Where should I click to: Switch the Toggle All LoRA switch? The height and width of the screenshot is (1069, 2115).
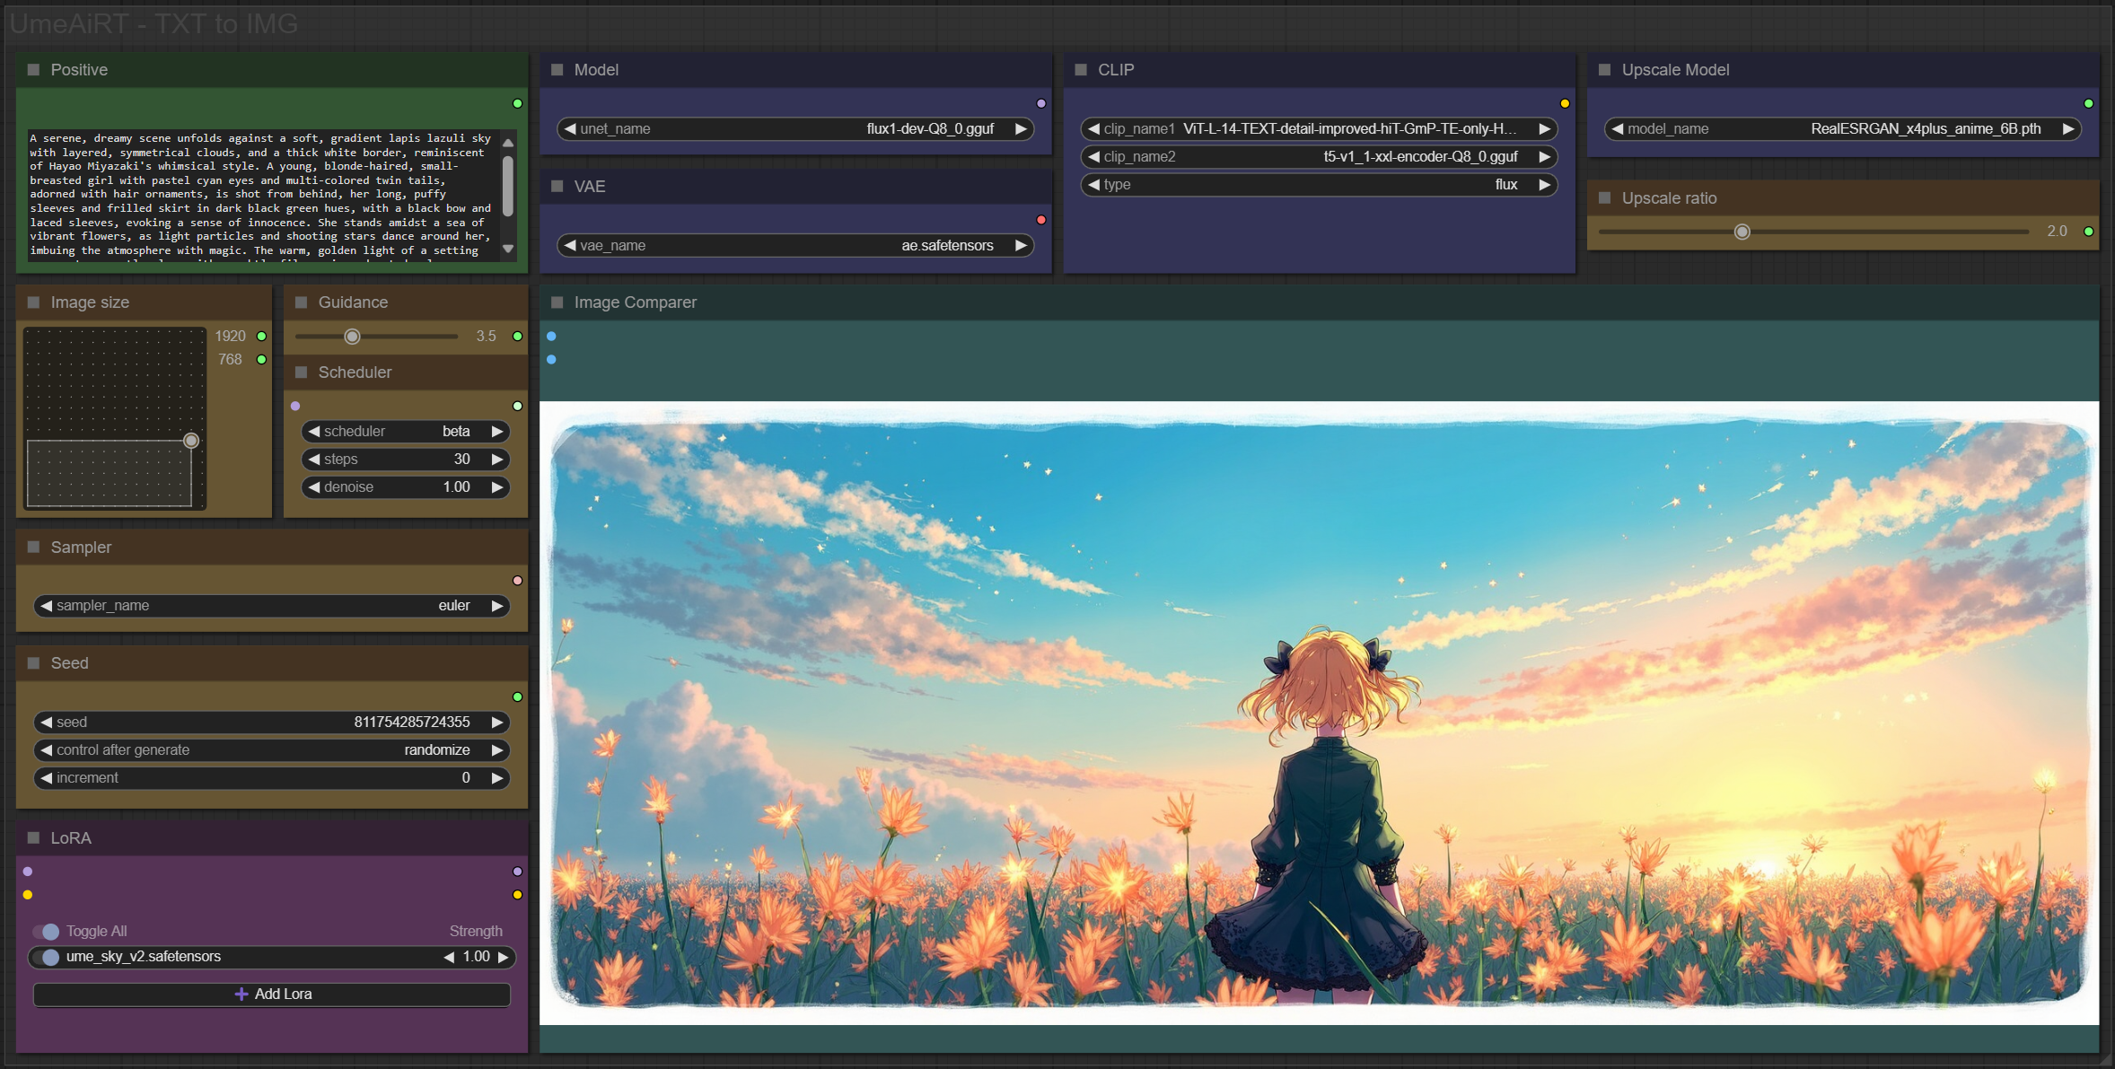(47, 932)
